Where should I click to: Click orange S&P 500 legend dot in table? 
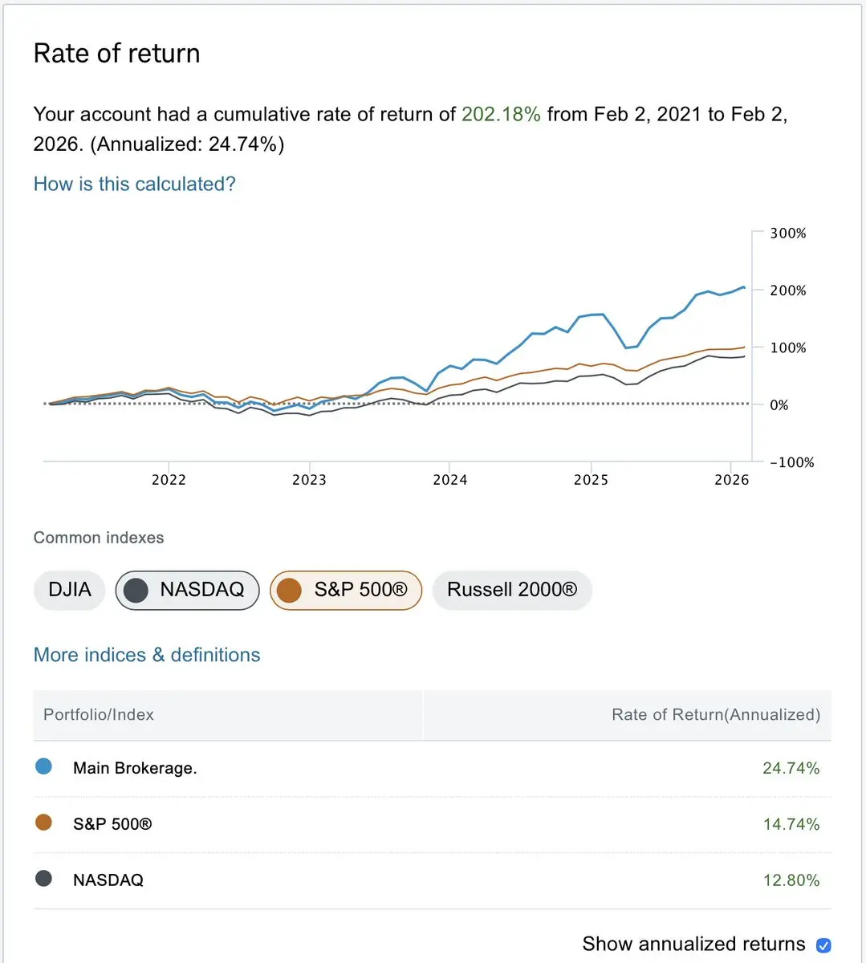(44, 823)
